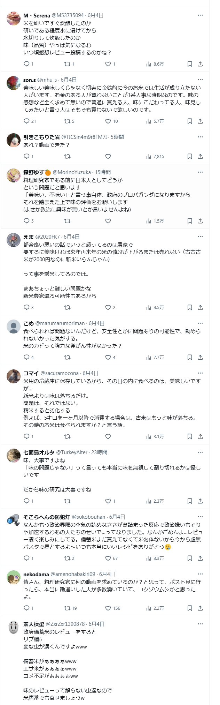Open 森野ゆず's profile name link

click(x=33, y=172)
